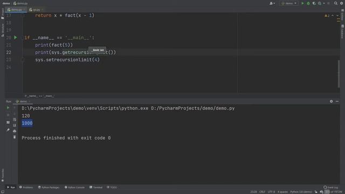
Task: Click the 4 spaces indent setting
Action: point(282,192)
